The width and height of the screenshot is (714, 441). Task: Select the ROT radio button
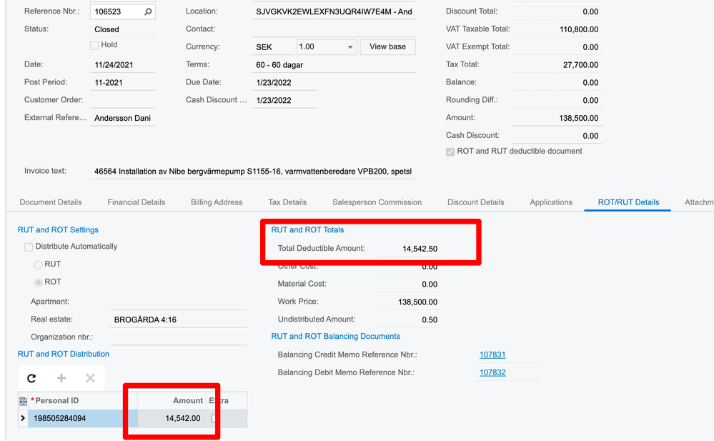(39, 282)
